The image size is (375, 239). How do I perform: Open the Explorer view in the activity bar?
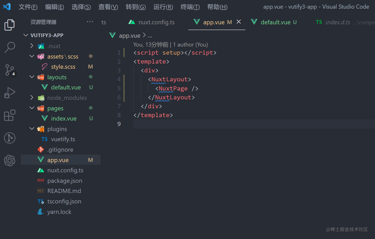[10, 25]
